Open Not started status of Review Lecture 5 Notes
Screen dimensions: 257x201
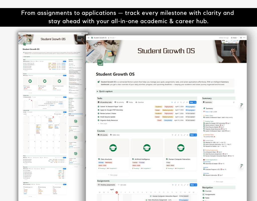[x=190, y=113]
